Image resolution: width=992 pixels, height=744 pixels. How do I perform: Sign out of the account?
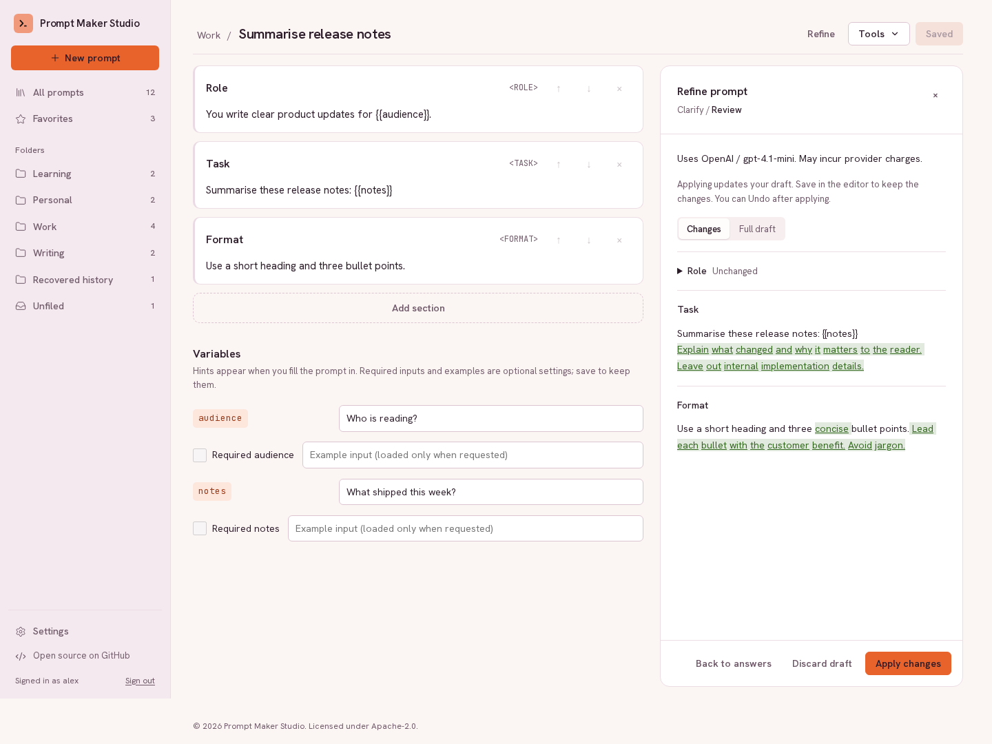tap(140, 681)
